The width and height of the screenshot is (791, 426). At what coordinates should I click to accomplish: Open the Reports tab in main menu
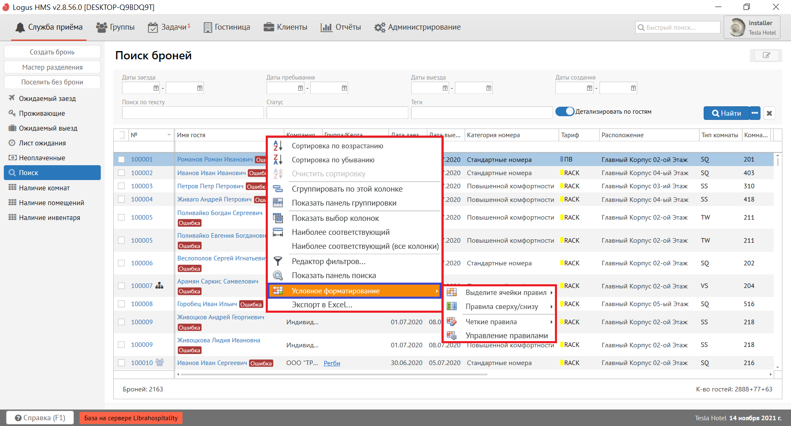[341, 27]
